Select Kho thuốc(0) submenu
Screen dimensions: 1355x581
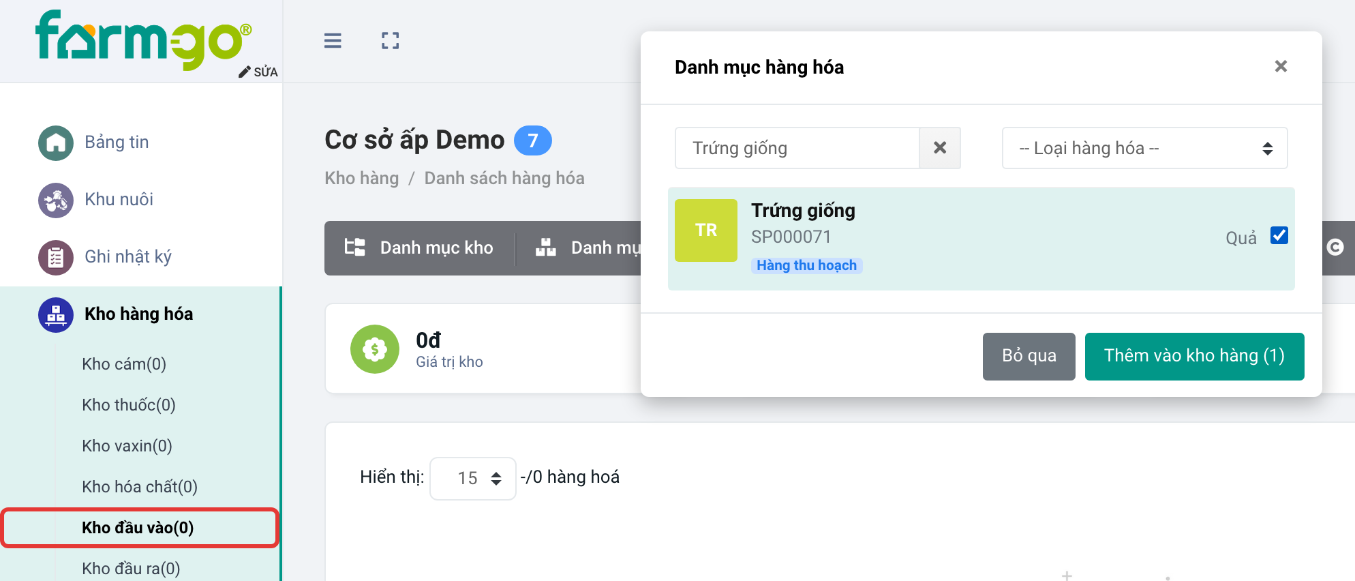click(x=129, y=405)
